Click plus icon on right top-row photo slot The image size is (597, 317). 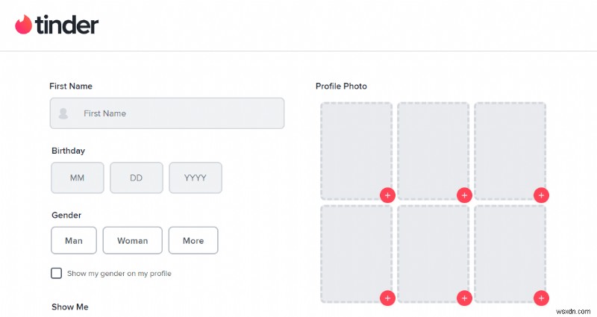coord(541,195)
